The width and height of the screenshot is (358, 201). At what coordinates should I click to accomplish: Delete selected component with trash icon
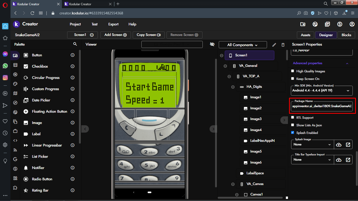pos(283,45)
